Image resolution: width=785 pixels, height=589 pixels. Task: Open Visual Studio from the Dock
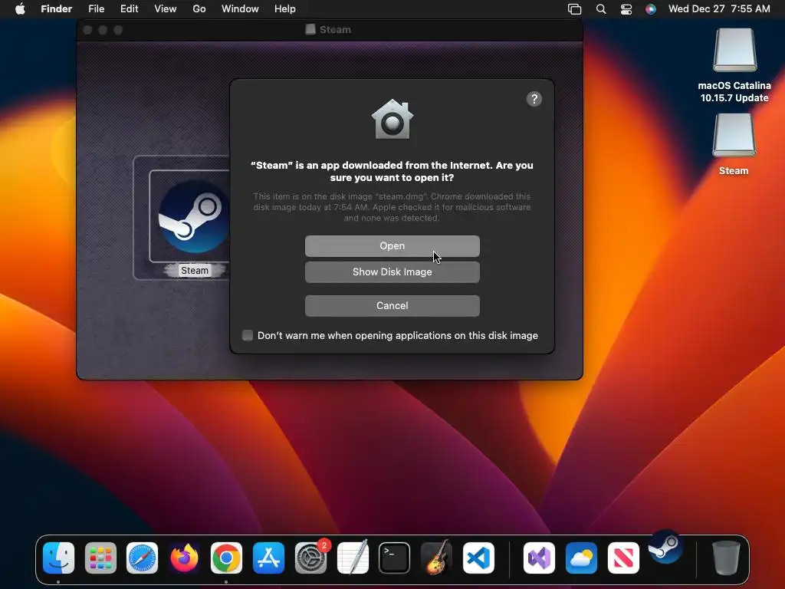[x=539, y=558]
